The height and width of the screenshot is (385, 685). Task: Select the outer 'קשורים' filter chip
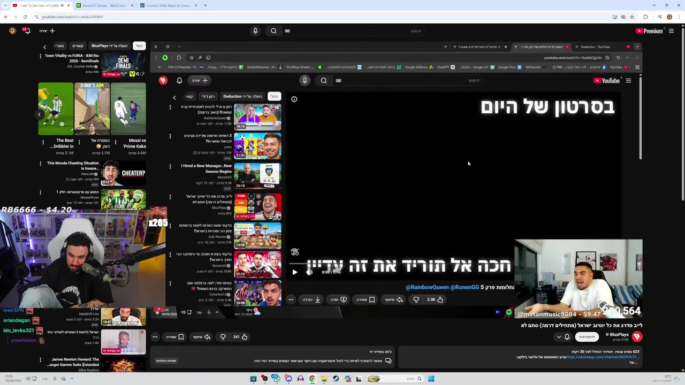point(78,46)
